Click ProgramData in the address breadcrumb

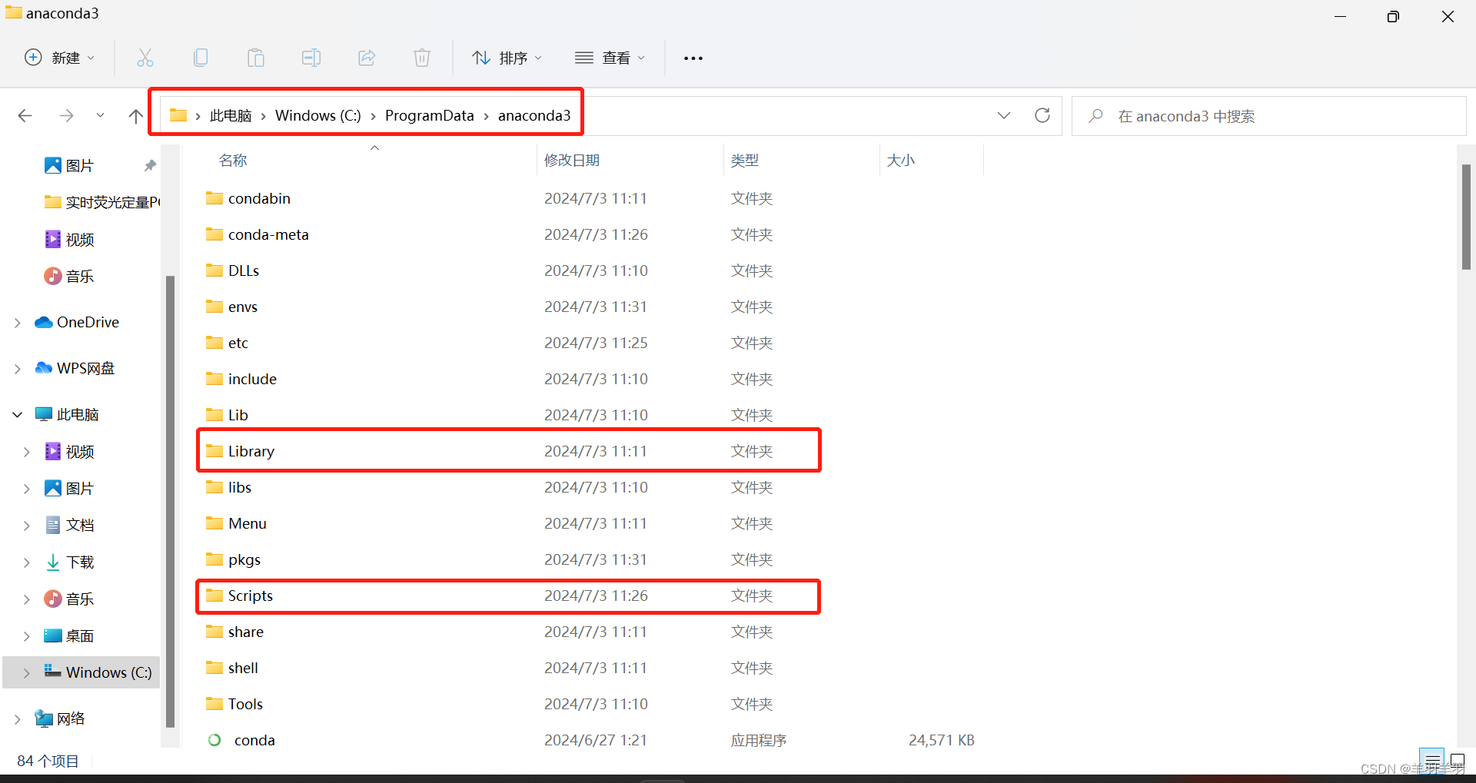point(430,115)
